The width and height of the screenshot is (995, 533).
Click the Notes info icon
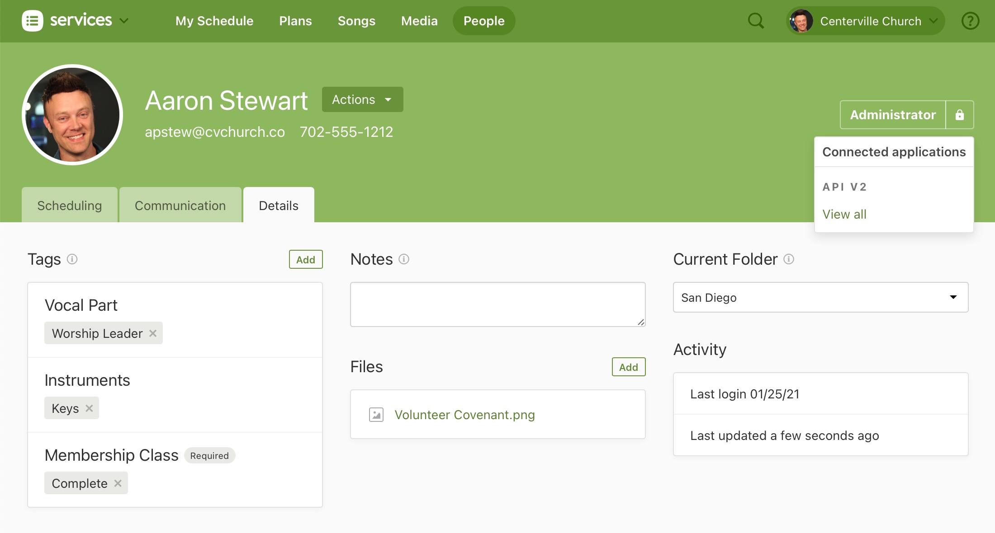[404, 259]
